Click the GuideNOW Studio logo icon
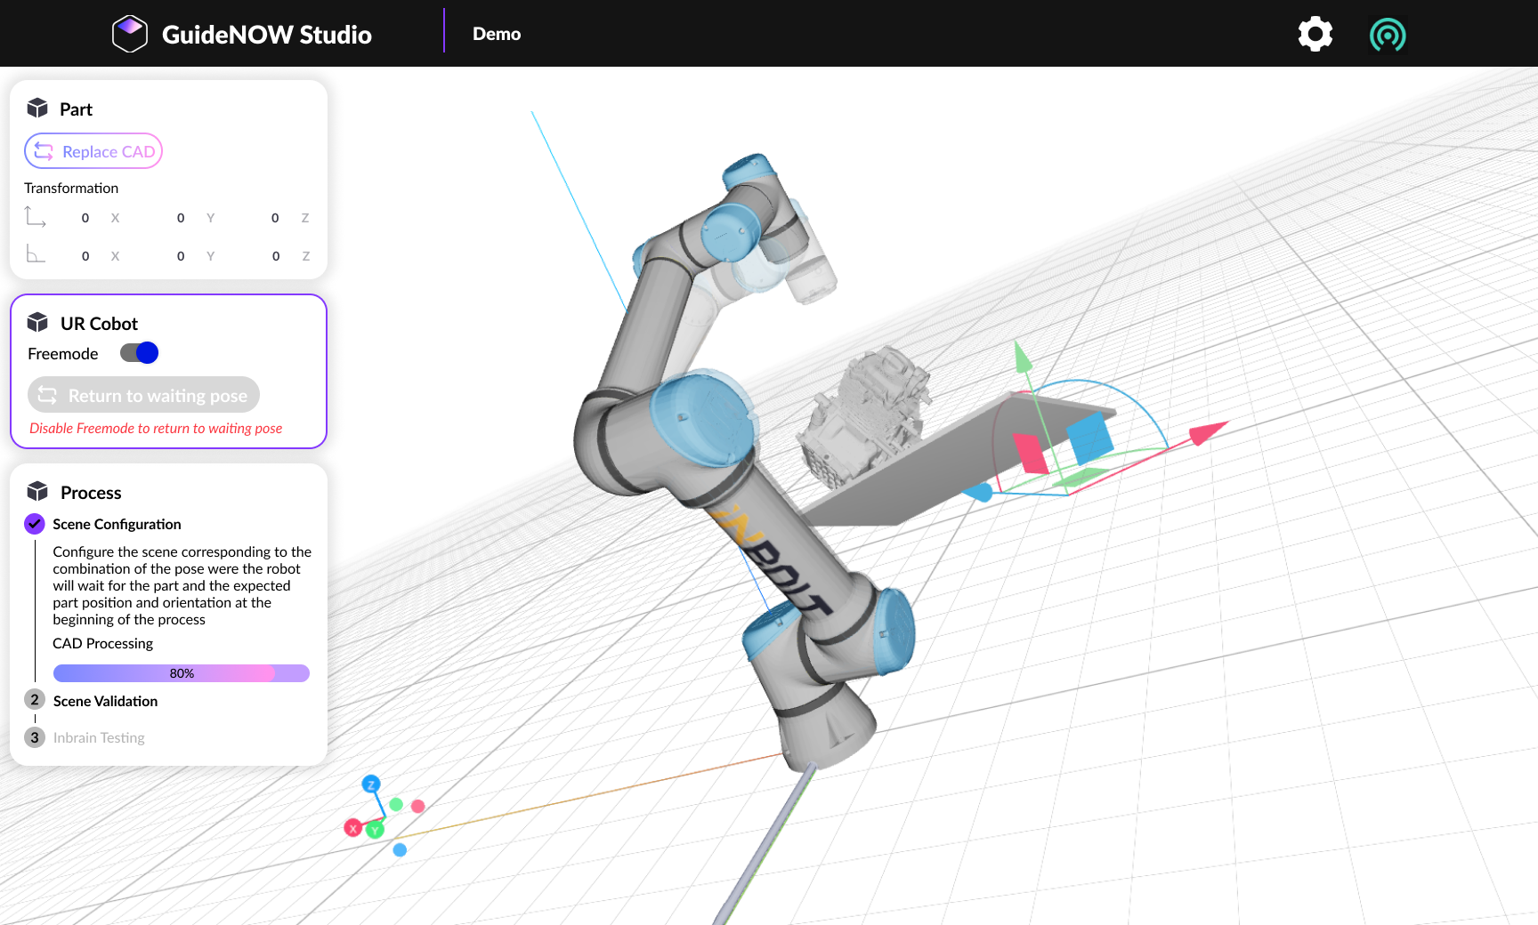Image resolution: width=1538 pixels, height=925 pixels. point(130,35)
